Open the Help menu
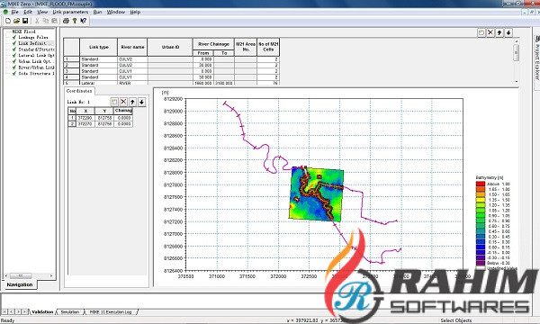The width and height of the screenshot is (540, 324). [135, 12]
